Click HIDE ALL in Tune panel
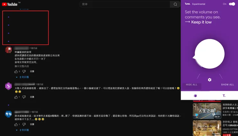This screenshot has height=136, width=238. tap(192, 85)
